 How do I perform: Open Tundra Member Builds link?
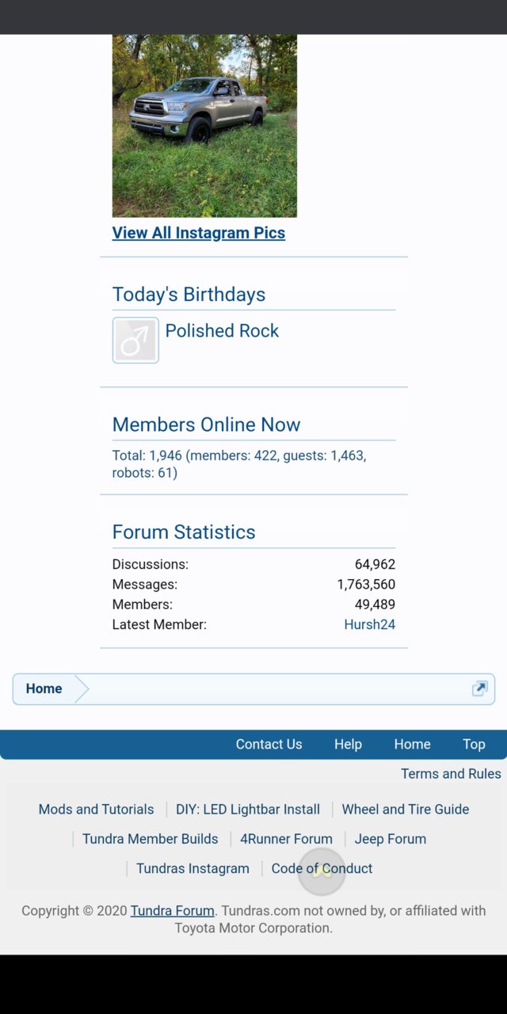(150, 839)
